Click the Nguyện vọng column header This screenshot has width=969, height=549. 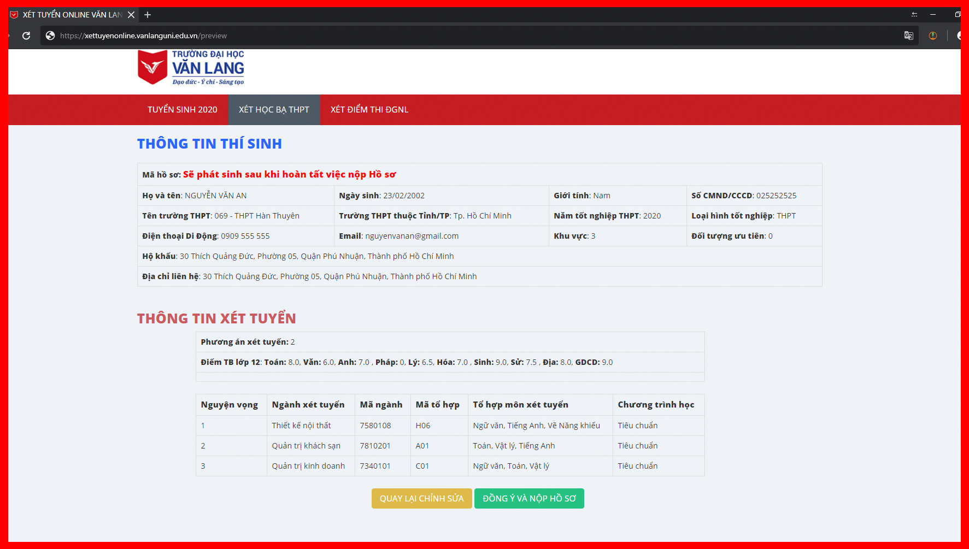pos(231,405)
